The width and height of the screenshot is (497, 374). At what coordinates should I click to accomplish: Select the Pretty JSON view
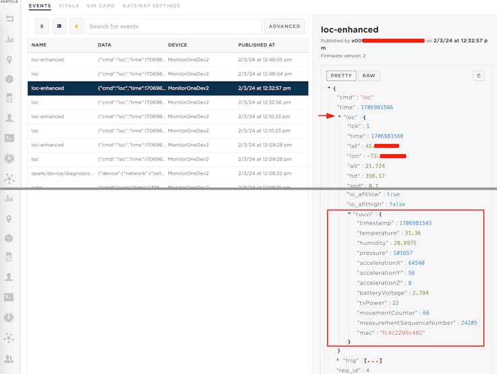click(x=341, y=75)
